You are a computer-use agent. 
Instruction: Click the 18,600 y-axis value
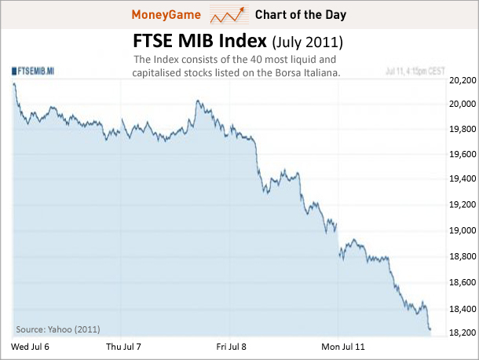tap(460, 283)
